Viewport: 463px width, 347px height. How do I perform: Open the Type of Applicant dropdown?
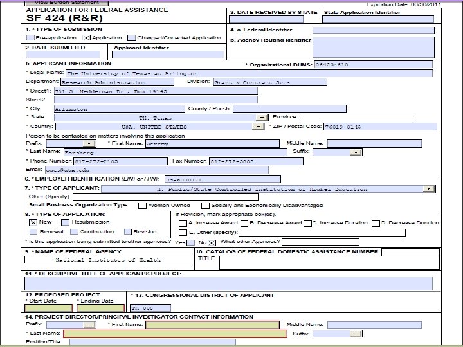coord(429,189)
